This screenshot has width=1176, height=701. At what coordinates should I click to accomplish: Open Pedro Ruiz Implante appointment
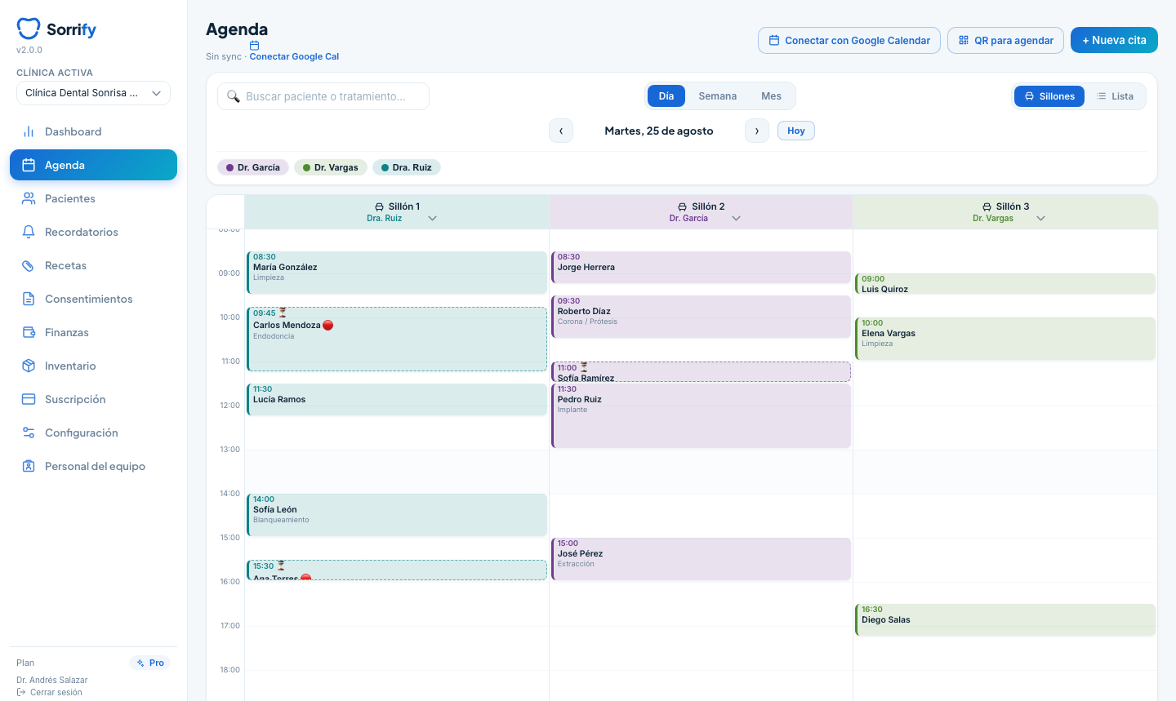[x=702, y=415]
